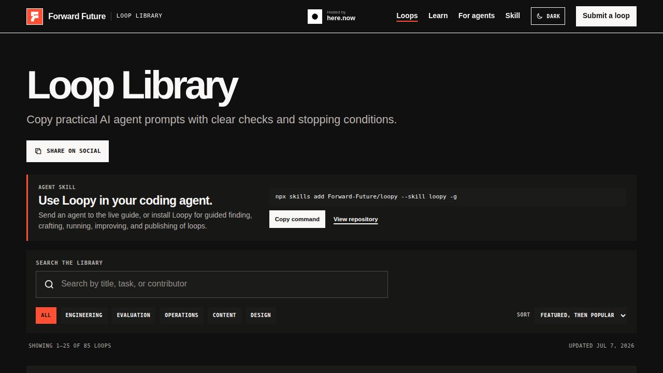This screenshot has height=373, width=663.
Task: Go to the Learn nav item
Action: (438, 16)
